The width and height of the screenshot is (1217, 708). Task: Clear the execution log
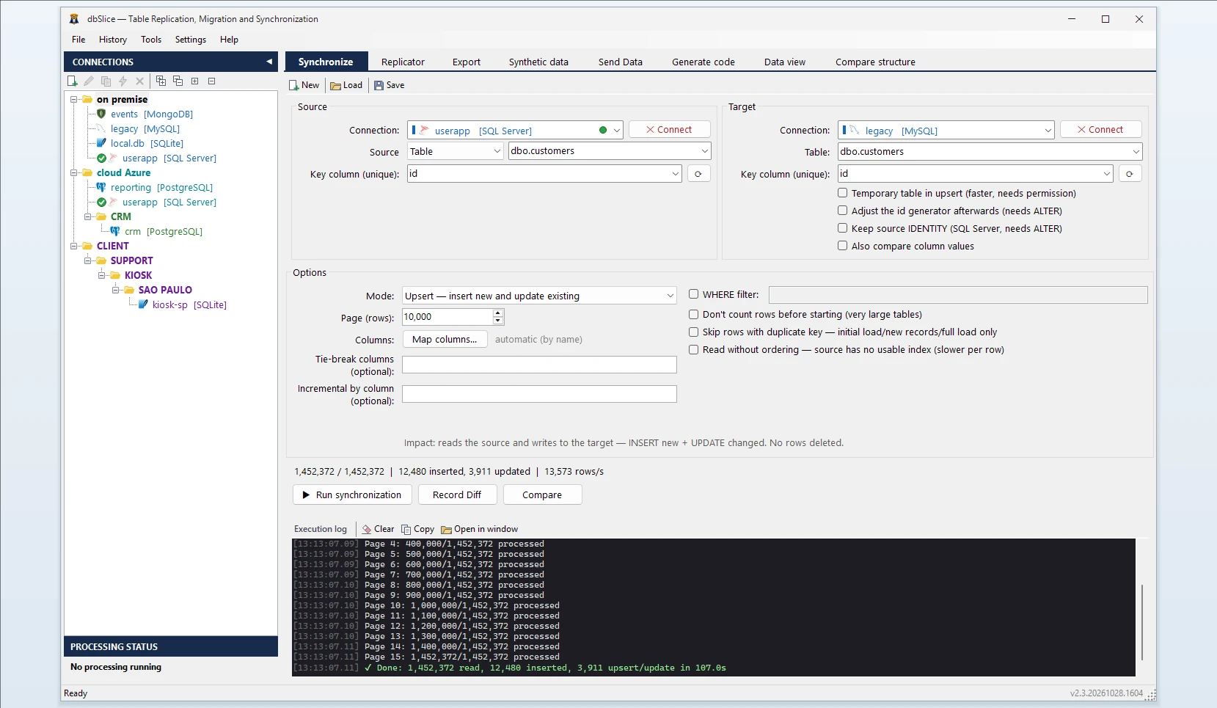[378, 529]
